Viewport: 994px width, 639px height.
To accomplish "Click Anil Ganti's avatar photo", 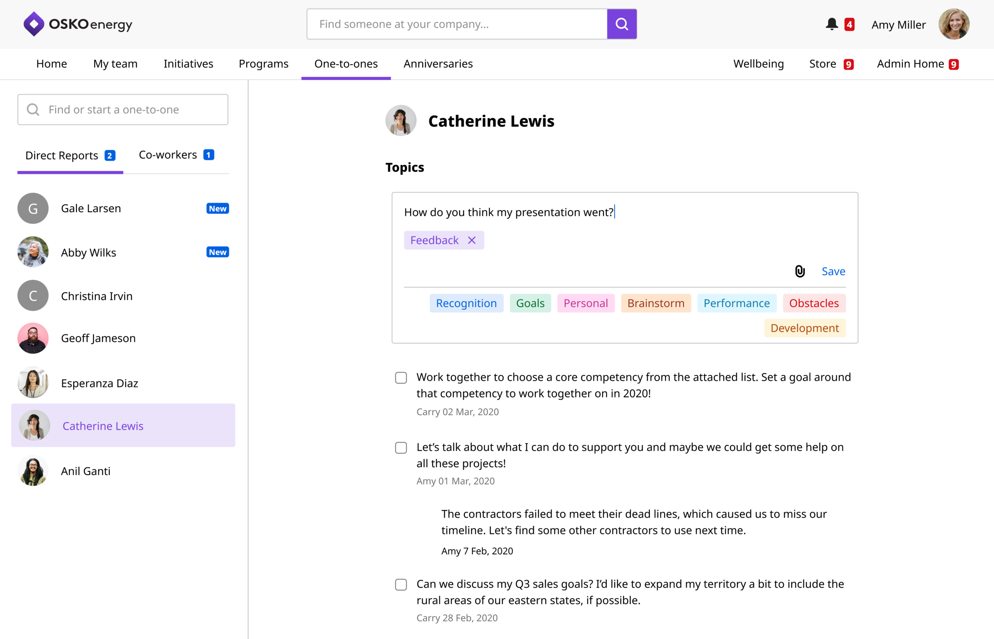I will 33,471.
